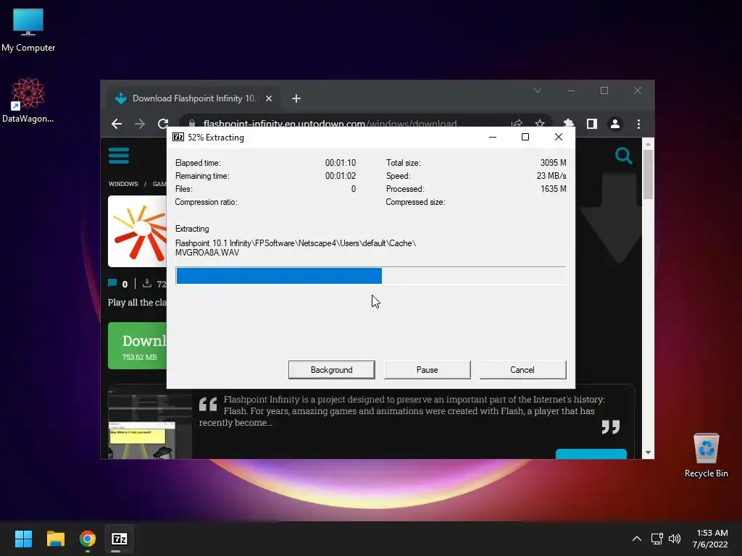Click the network tray icon

coord(656,539)
